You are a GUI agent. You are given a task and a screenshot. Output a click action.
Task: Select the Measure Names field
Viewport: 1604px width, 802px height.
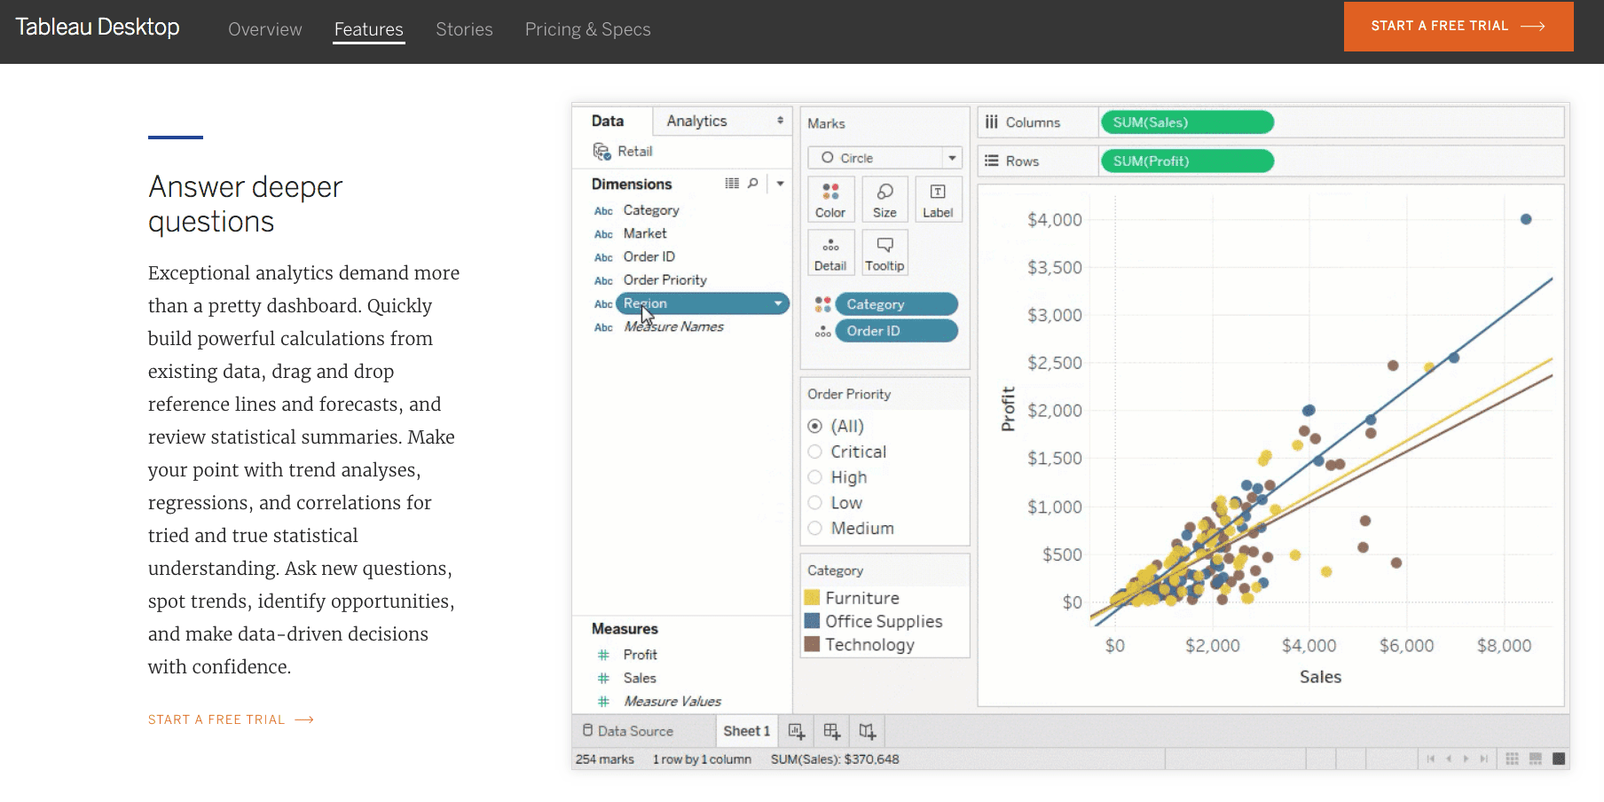pos(674,326)
